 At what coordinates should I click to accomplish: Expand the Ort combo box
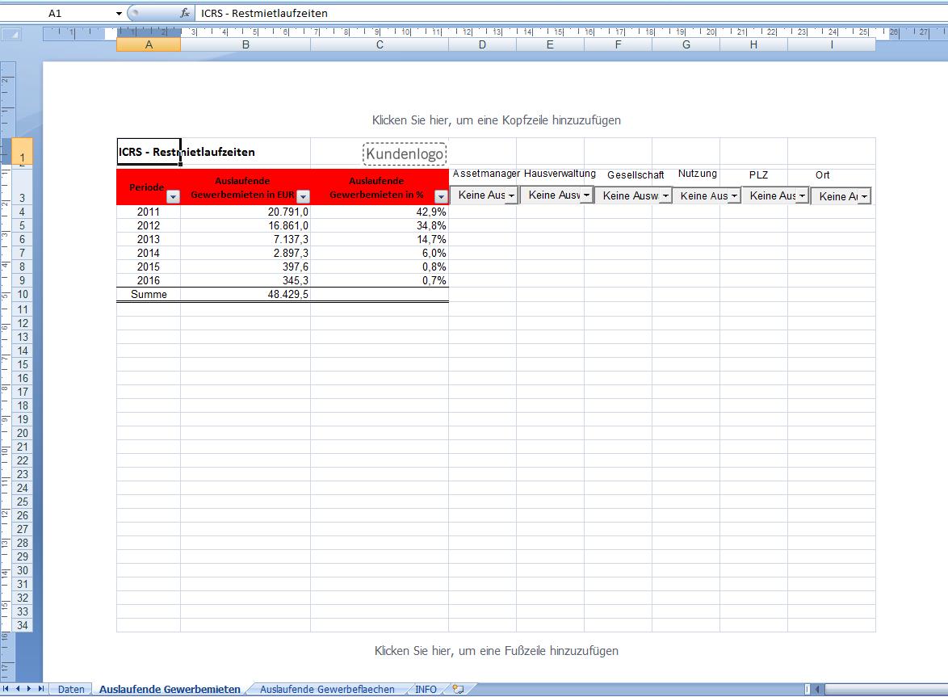(x=864, y=196)
